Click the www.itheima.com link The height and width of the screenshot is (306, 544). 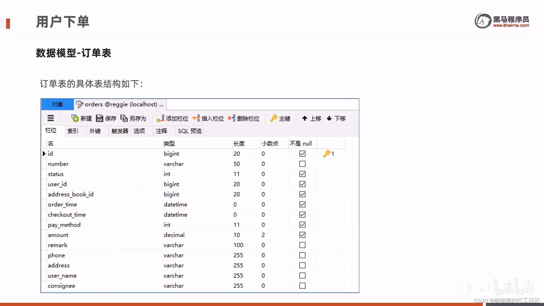click(511, 25)
